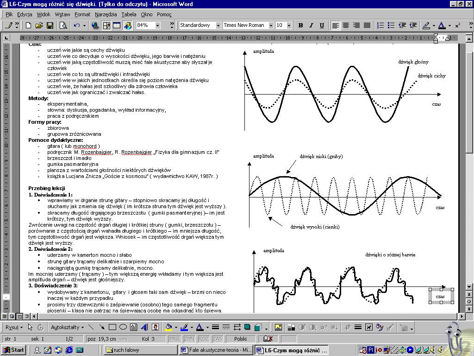The width and height of the screenshot is (474, 356).
Task: Toggle bold formatting
Action: pyautogui.click(x=300, y=25)
